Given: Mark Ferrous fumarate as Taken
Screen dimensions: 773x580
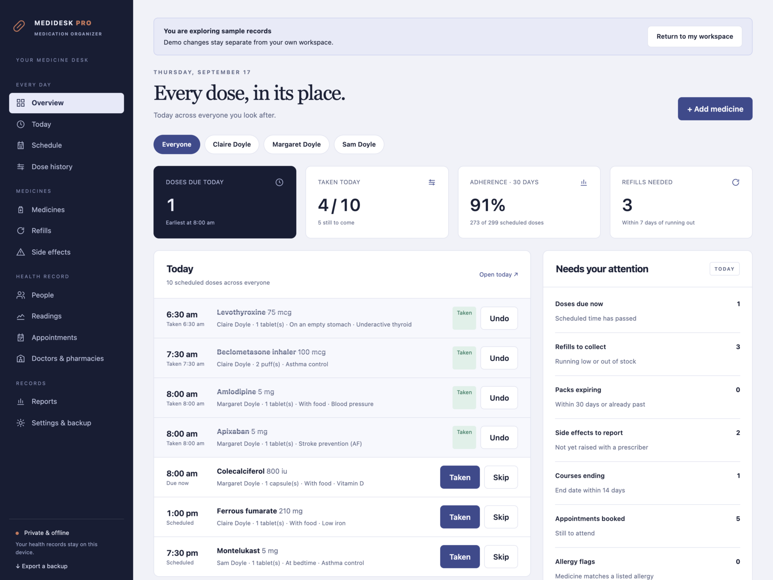Looking at the screenshot, I should 460,517.
